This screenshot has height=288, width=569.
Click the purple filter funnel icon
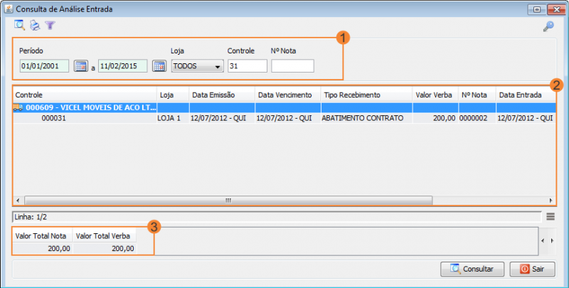click(x=50, y=26)
